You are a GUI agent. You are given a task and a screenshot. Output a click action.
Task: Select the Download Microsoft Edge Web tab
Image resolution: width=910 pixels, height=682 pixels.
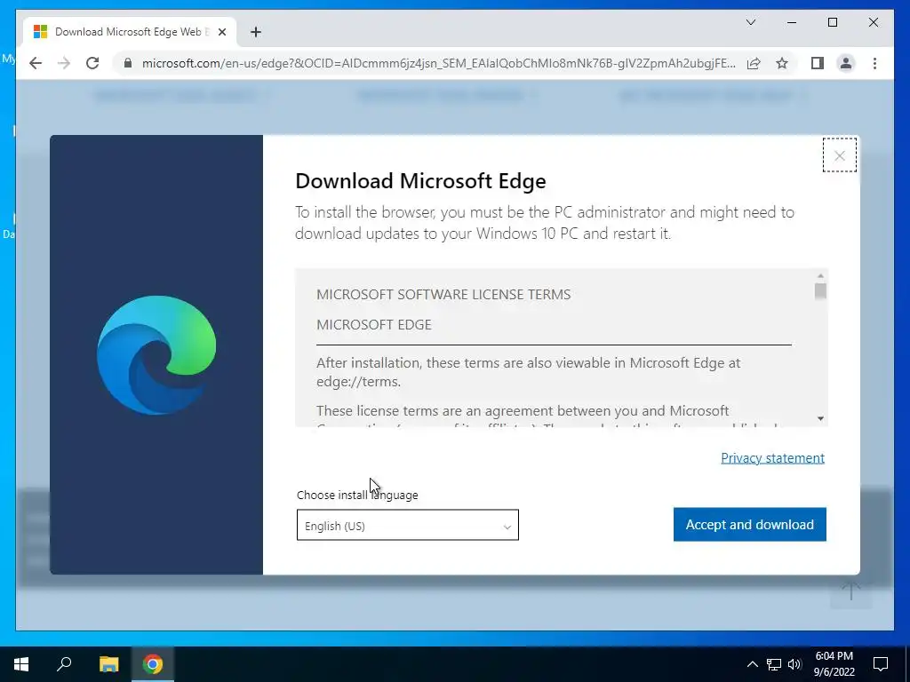pyautogui.click(x=129, y=32)
